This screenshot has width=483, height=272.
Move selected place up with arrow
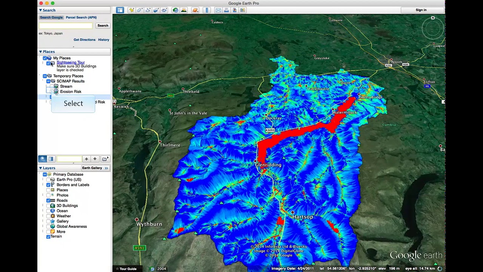[x=86, y=159]
